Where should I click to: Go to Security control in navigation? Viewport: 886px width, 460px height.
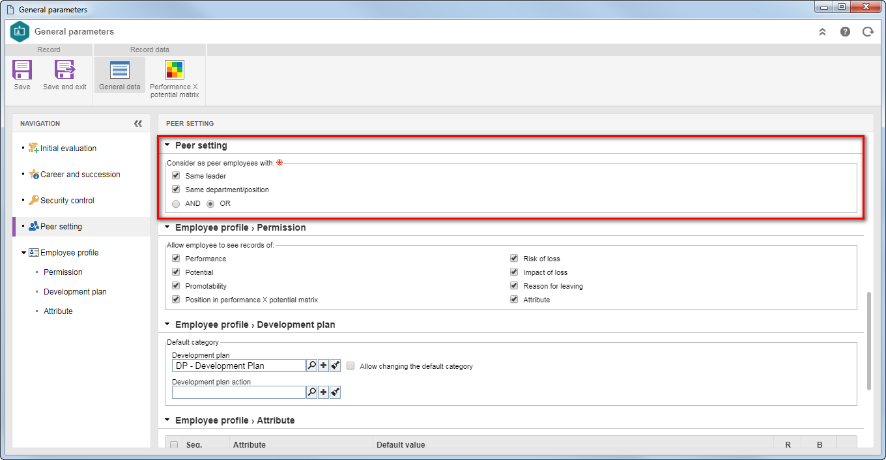pos(67,201)
